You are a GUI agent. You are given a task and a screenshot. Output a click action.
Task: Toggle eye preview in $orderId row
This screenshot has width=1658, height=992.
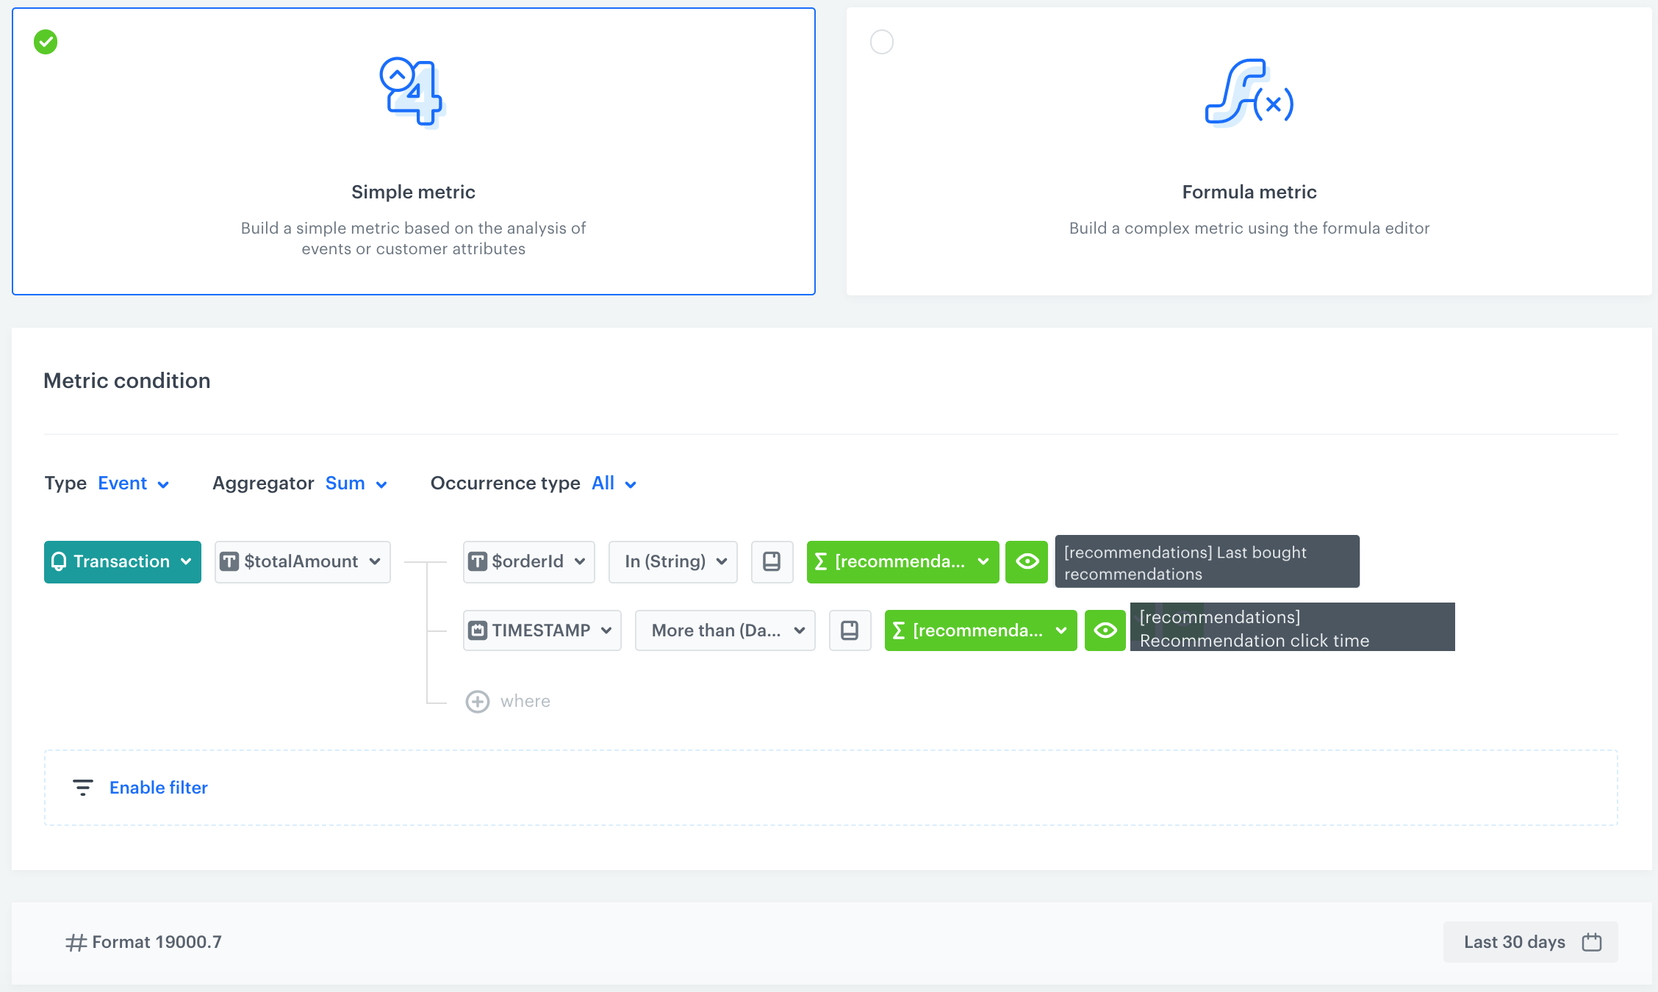[1027, 562]
